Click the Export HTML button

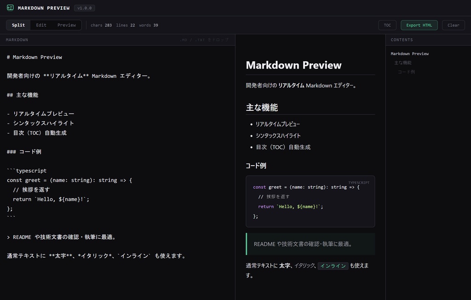419,25
